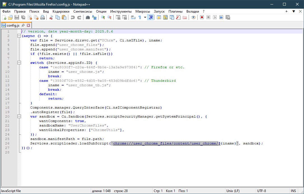Toggle word wrap toolbar button
This screenshot has width=304, height=194.
tap(133, 17)
